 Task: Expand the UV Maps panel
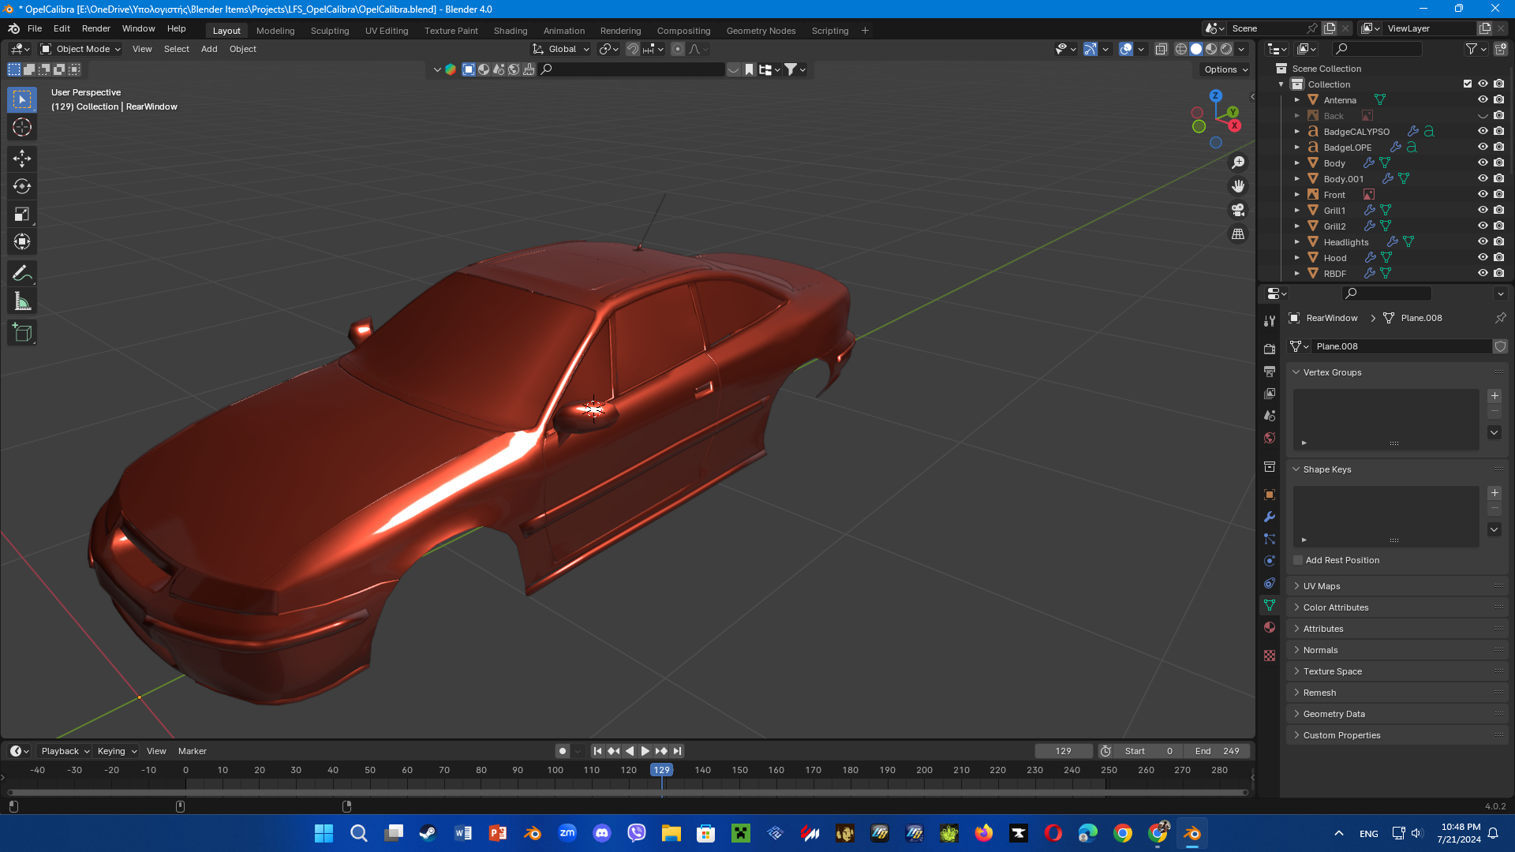[1322, 586]
